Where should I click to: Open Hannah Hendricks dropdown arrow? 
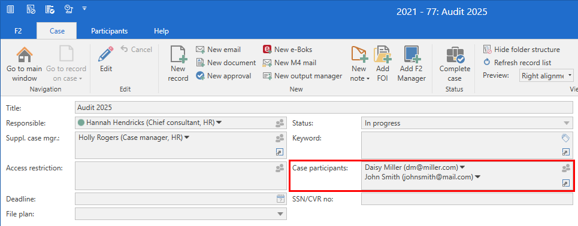[219, 123]
